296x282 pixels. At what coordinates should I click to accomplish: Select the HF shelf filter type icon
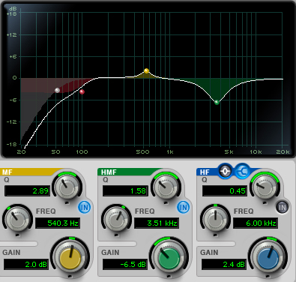[x=242, y=171]
